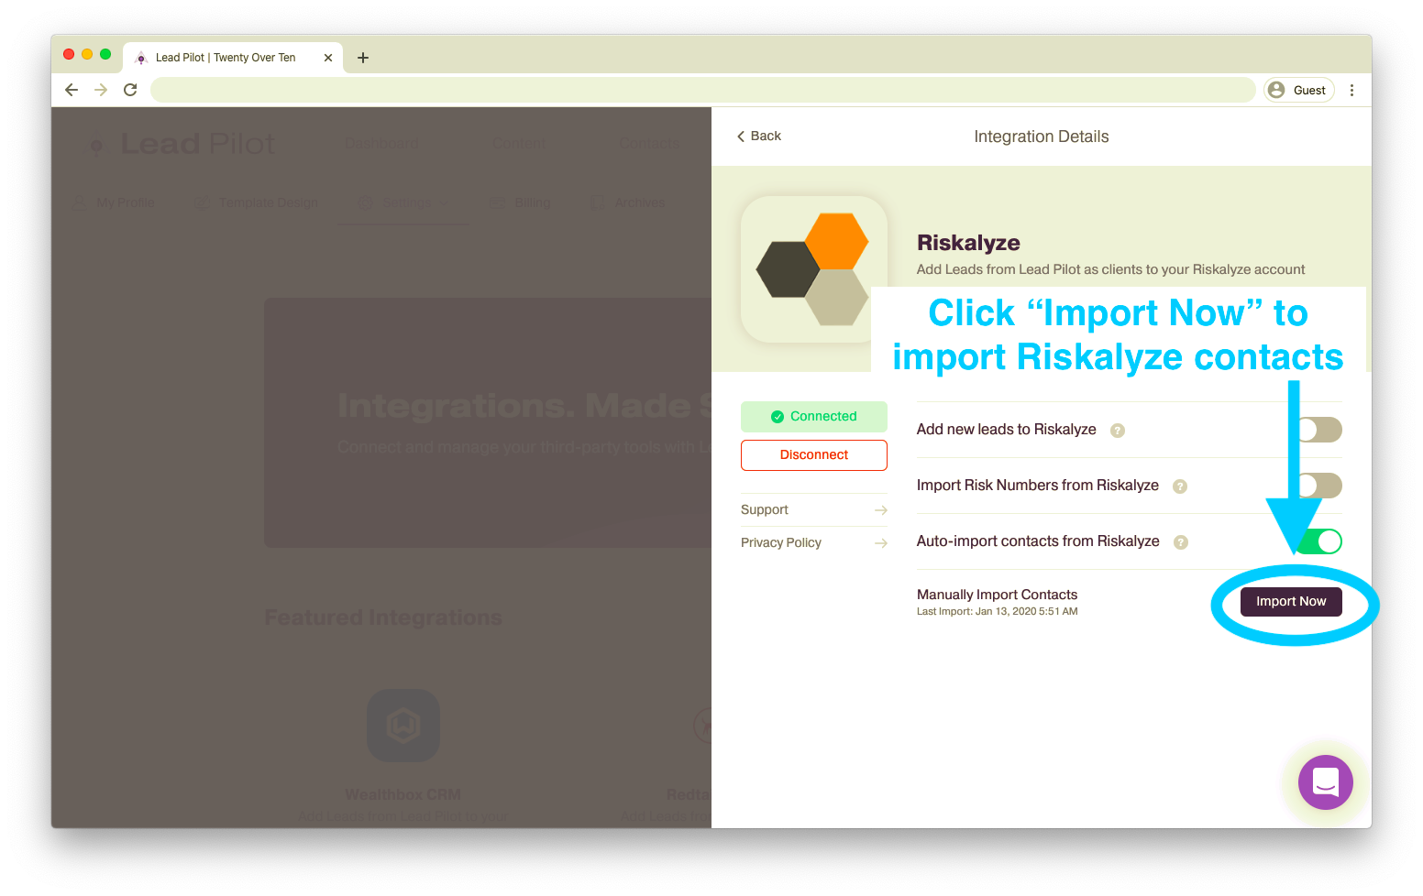1423x896 pixels.
Task: Click the Last Import date text
Action: tap(998, 611)
